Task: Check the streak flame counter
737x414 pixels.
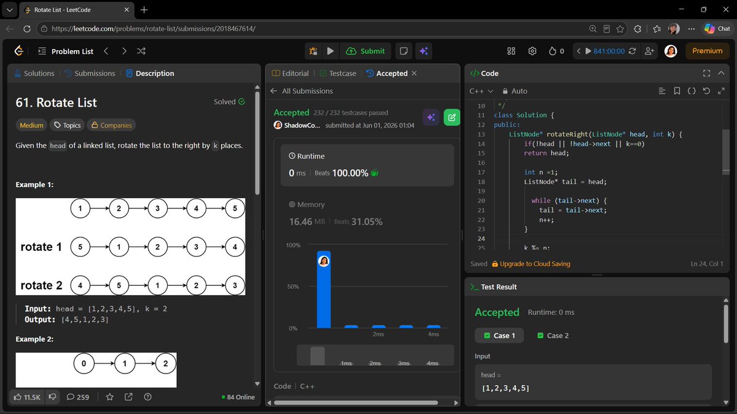Action: click(556, 51)
